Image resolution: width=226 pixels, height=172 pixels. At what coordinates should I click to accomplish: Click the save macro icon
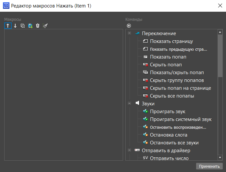(30, 26)
